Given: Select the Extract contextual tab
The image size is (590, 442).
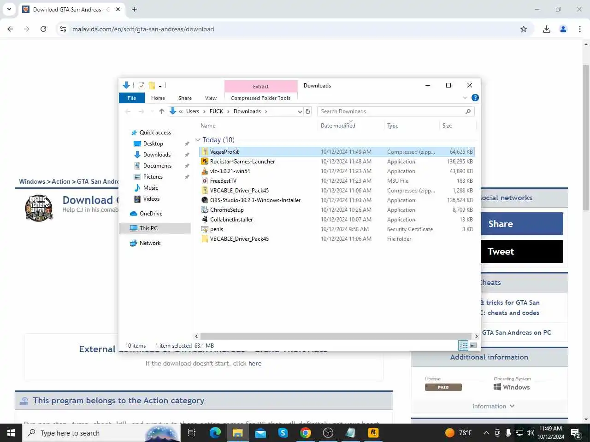Looking at the screenshot, I should pos(261,86).
